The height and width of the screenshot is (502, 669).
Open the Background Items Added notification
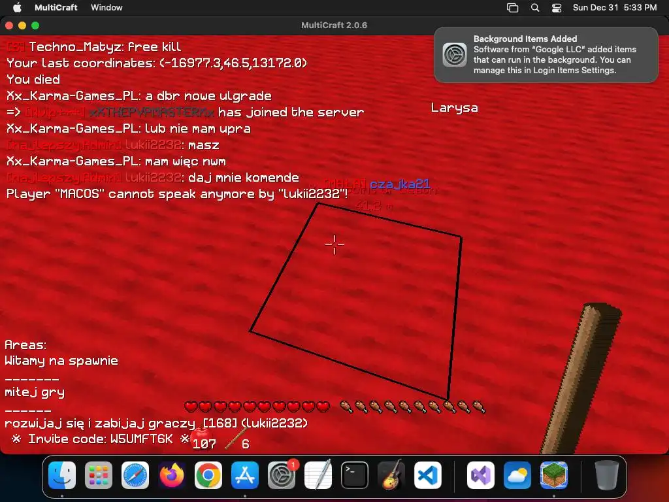pos(546,55)
